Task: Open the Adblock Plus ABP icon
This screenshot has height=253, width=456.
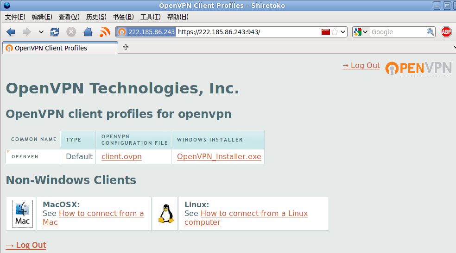Action: click(x=446, y=31)
